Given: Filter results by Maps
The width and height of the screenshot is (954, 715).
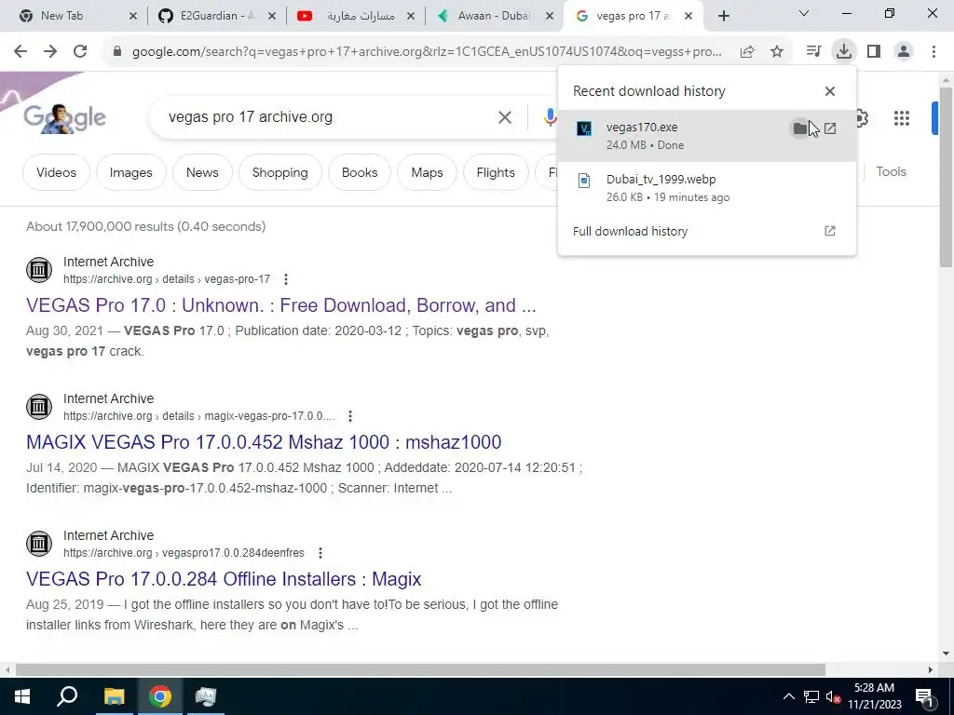Looking at the screenshot, I should tap(427, 172).
